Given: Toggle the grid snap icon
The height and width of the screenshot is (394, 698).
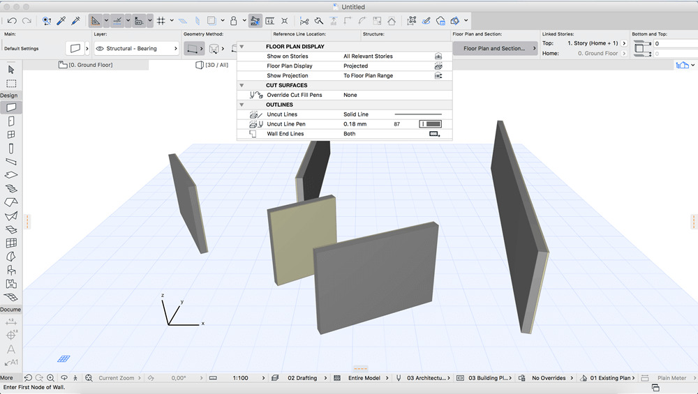Looking at the screenshot, I should (161, 21).
